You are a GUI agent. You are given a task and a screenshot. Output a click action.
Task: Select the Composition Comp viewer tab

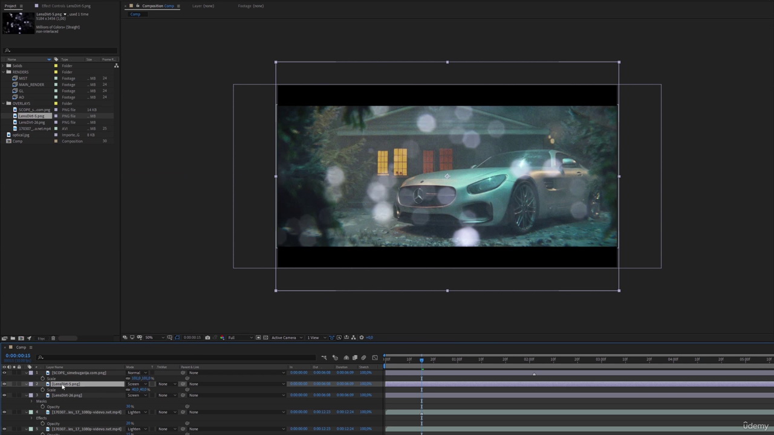pos(158,6)
